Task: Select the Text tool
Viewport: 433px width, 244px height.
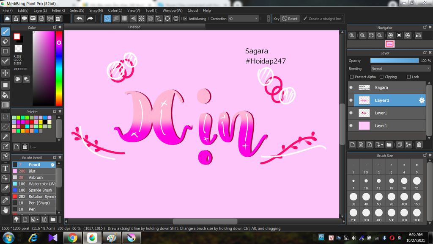Action: 5,168
